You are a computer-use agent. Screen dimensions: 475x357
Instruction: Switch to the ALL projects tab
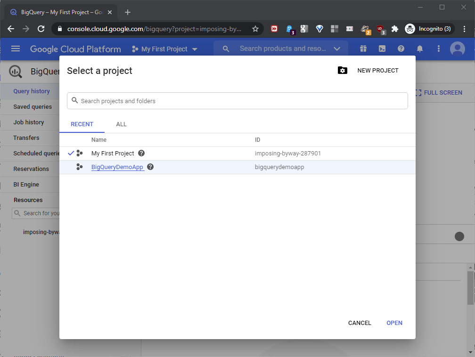[121, 124]
